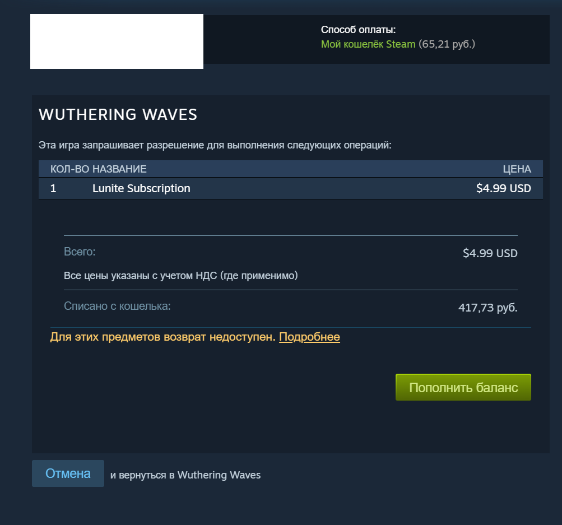Click the refund unavailable warning text

pyautogui.click(x=162, y=337)
